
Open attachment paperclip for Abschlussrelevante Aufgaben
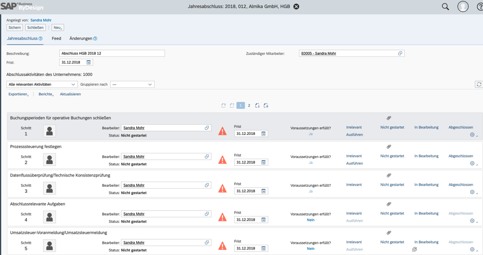click(x=389, y=204)
